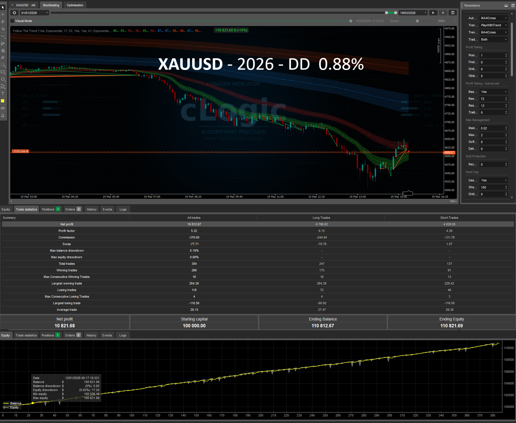Open the end date 19/03/2026 picker
Screen dimensions: 516x423
(x=413, y=13)
